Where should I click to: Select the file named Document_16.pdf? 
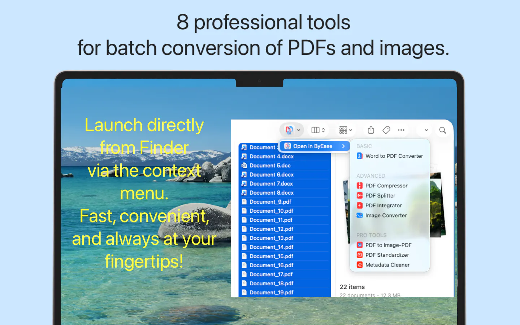[285, 265]
